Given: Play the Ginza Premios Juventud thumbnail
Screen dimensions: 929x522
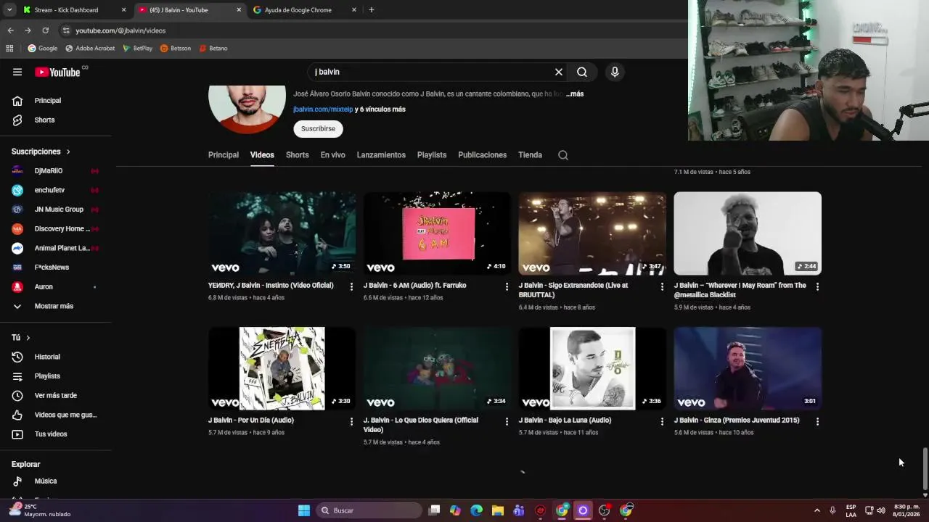Looking at the screenshot, I should tap(748, 368).
